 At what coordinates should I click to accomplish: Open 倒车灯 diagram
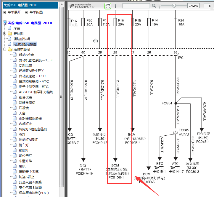pyautogui.click(x=24, y=145)
